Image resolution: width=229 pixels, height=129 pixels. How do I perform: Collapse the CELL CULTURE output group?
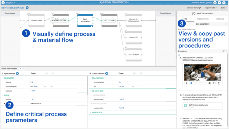pos(90,78)
